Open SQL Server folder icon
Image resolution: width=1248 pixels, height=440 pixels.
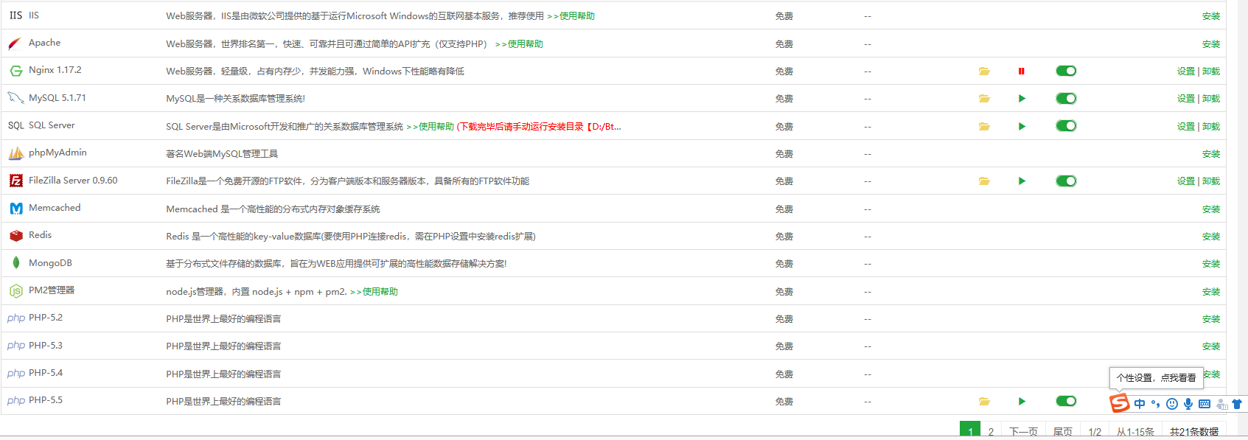[x=984, y=127]
